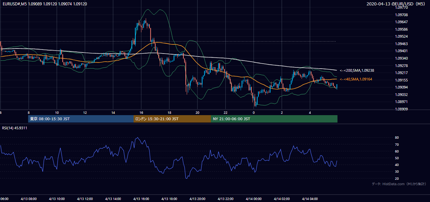
Task: Click price axis value 1.09094
Action: pyautogui.click(x=402, y=87)
